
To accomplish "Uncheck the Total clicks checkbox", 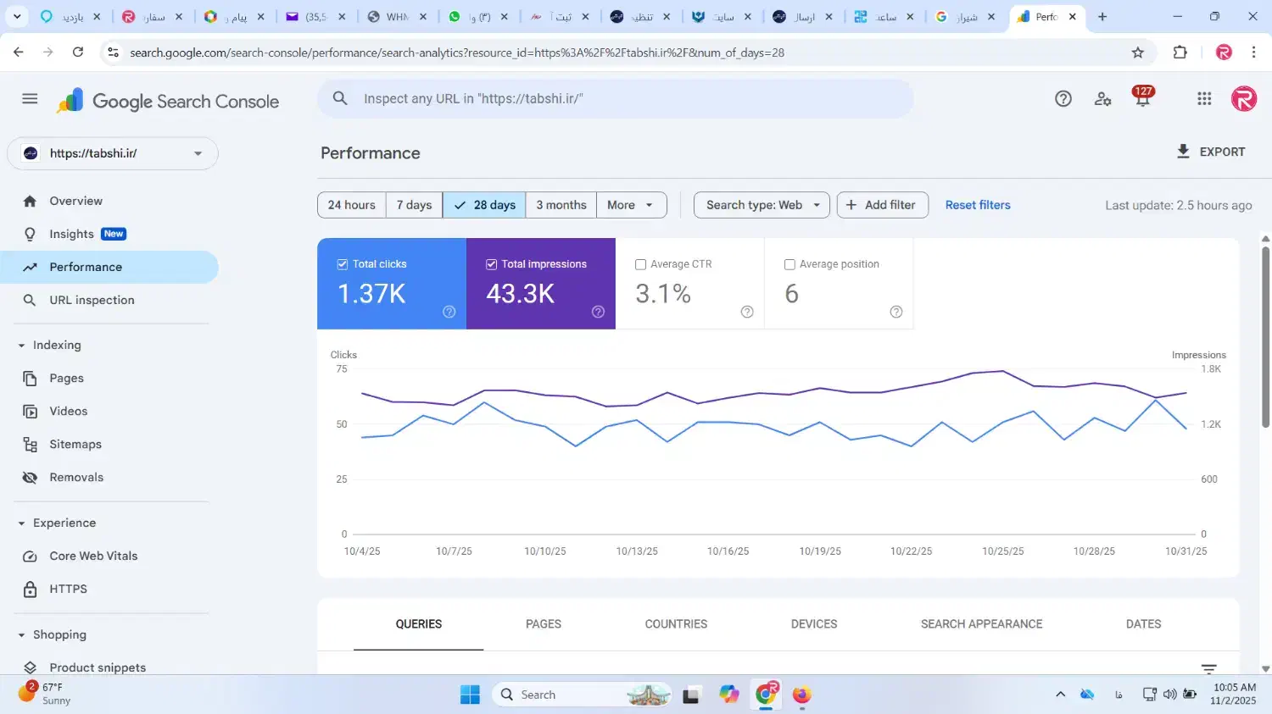I will pyautogui.click(x=343, y=264).
